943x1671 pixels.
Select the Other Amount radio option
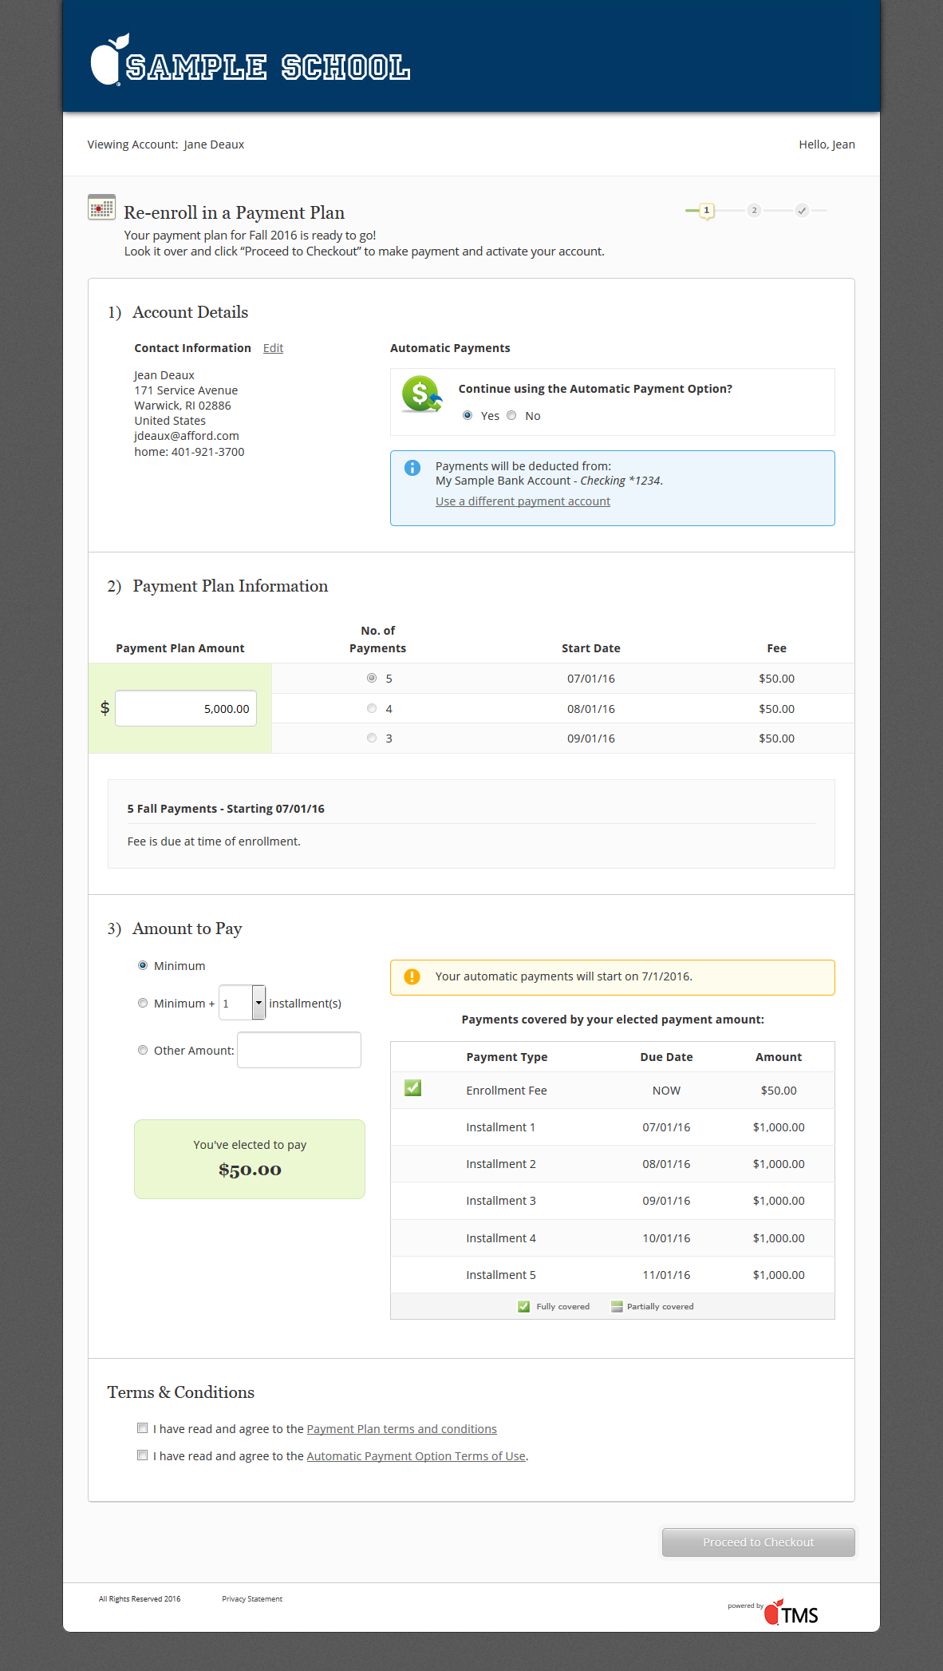click(143, 1050)
